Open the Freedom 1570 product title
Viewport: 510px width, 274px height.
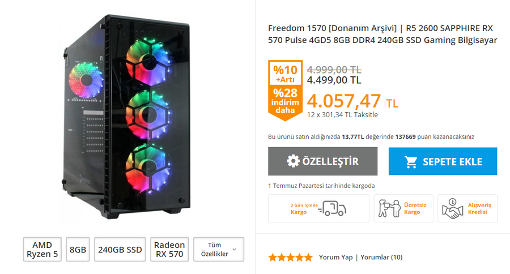click(x=382, y=34)
